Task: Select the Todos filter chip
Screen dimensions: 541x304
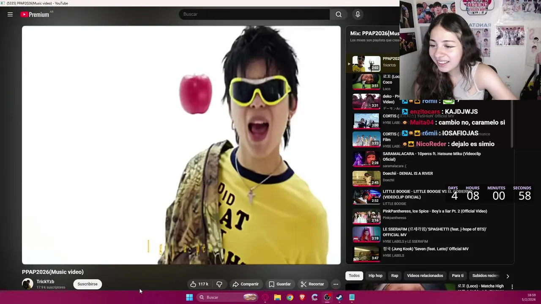Action: coord(354,276)
